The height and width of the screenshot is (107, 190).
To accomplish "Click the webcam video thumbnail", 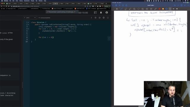I will coord(167,94).
